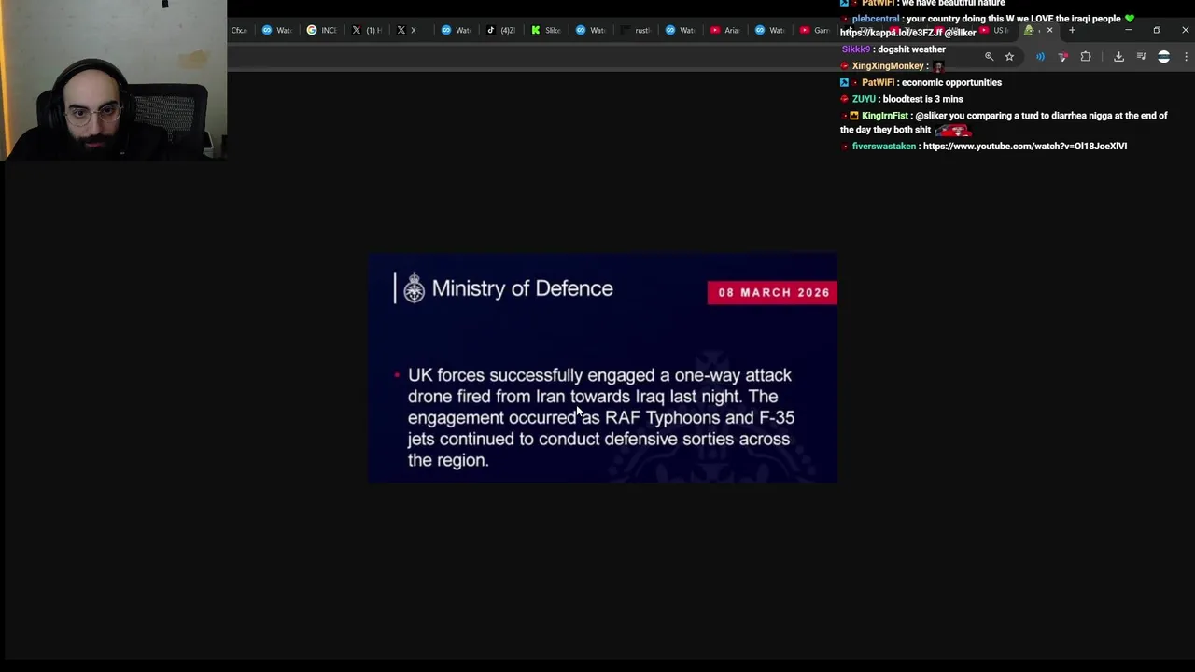Switch to the YouTube 'Garr' tab
This screenshot has width=1195, height=672.
coord(815,30)
